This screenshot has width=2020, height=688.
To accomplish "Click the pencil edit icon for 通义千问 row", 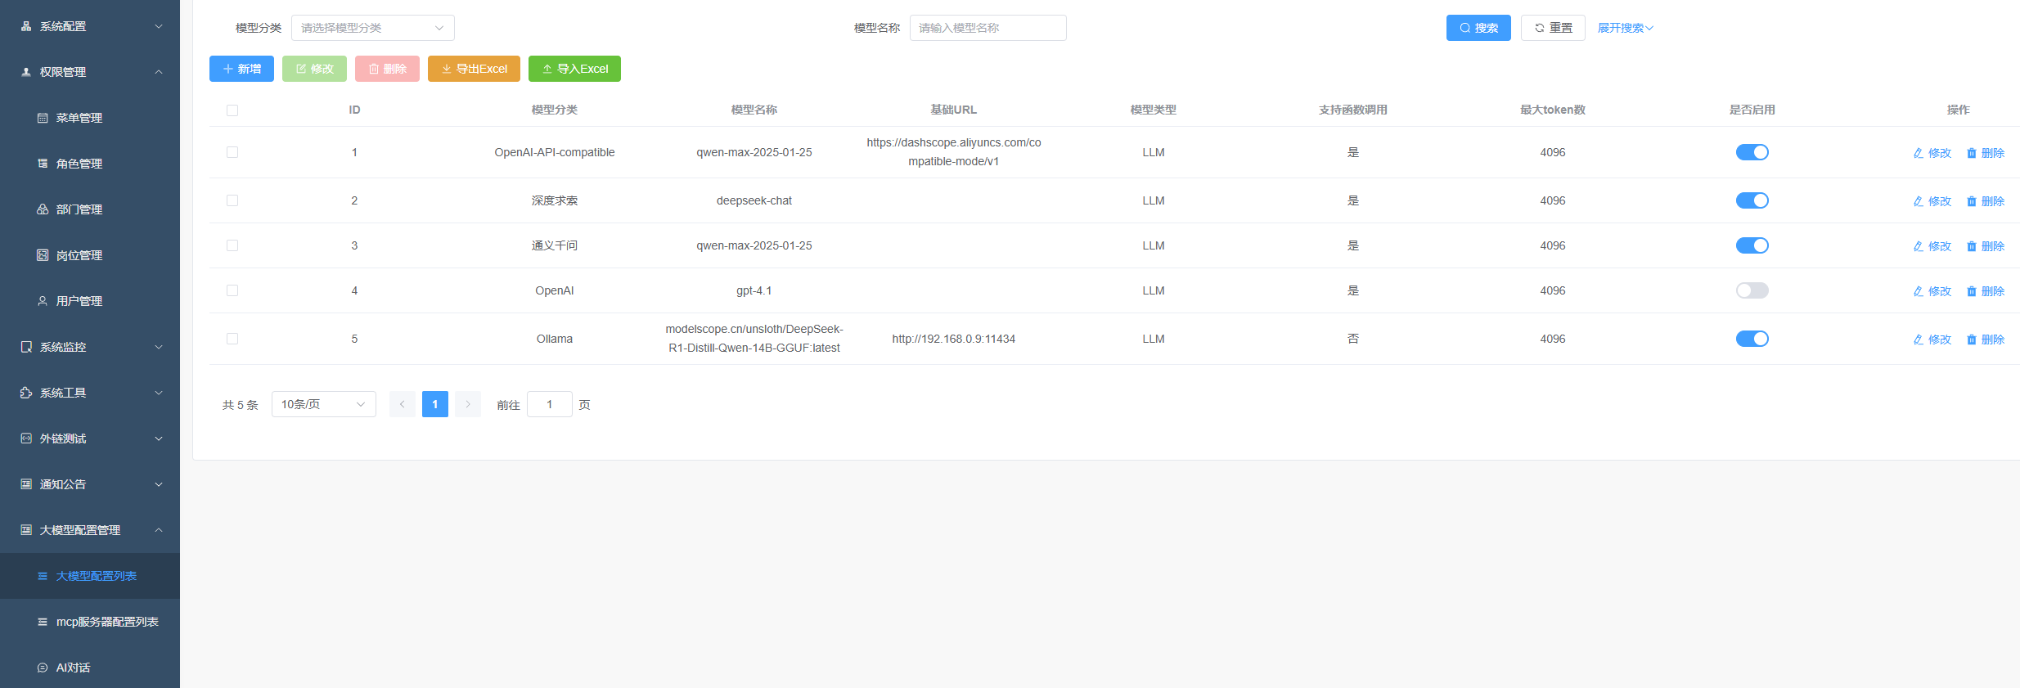I will tap(1919, 246).
